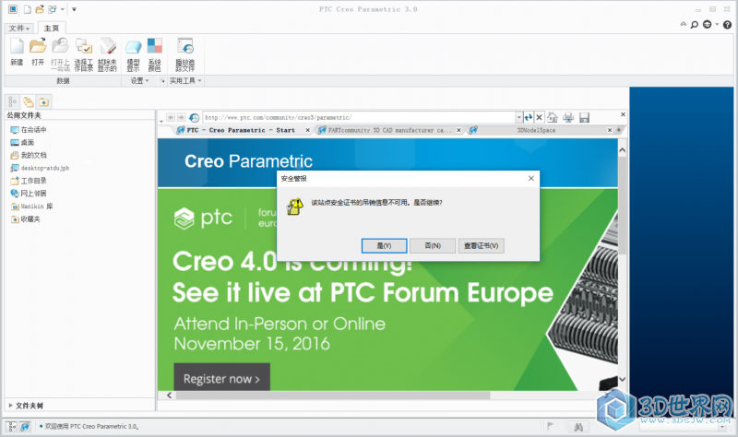Click 否(N) No in security alert
This screenshot has height=437, width=738.
pos(433,245)
